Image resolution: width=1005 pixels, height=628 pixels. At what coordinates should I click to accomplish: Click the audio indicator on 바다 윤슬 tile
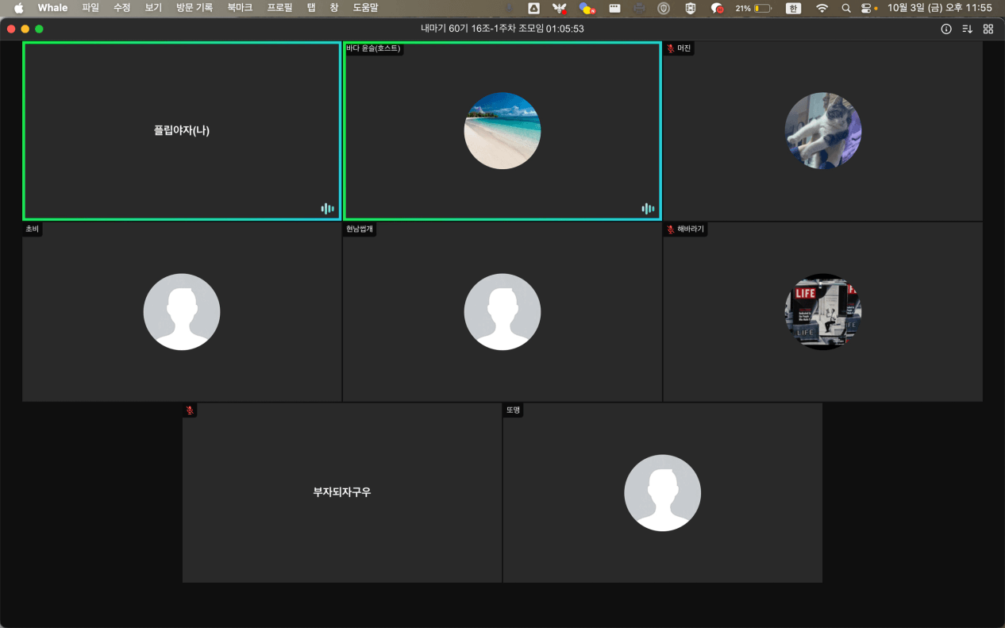pos(648,209)
